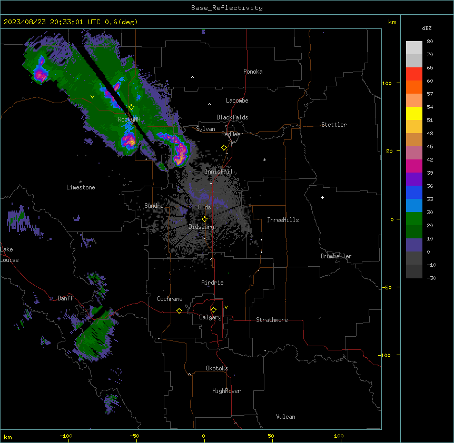Click the Calgary city label
The width and height of the screenshot is (454, 443).
[x=210, y=317]
